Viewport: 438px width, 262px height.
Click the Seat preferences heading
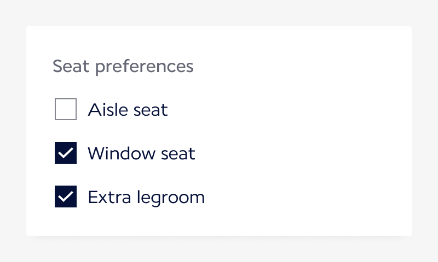tap(123, 66)
